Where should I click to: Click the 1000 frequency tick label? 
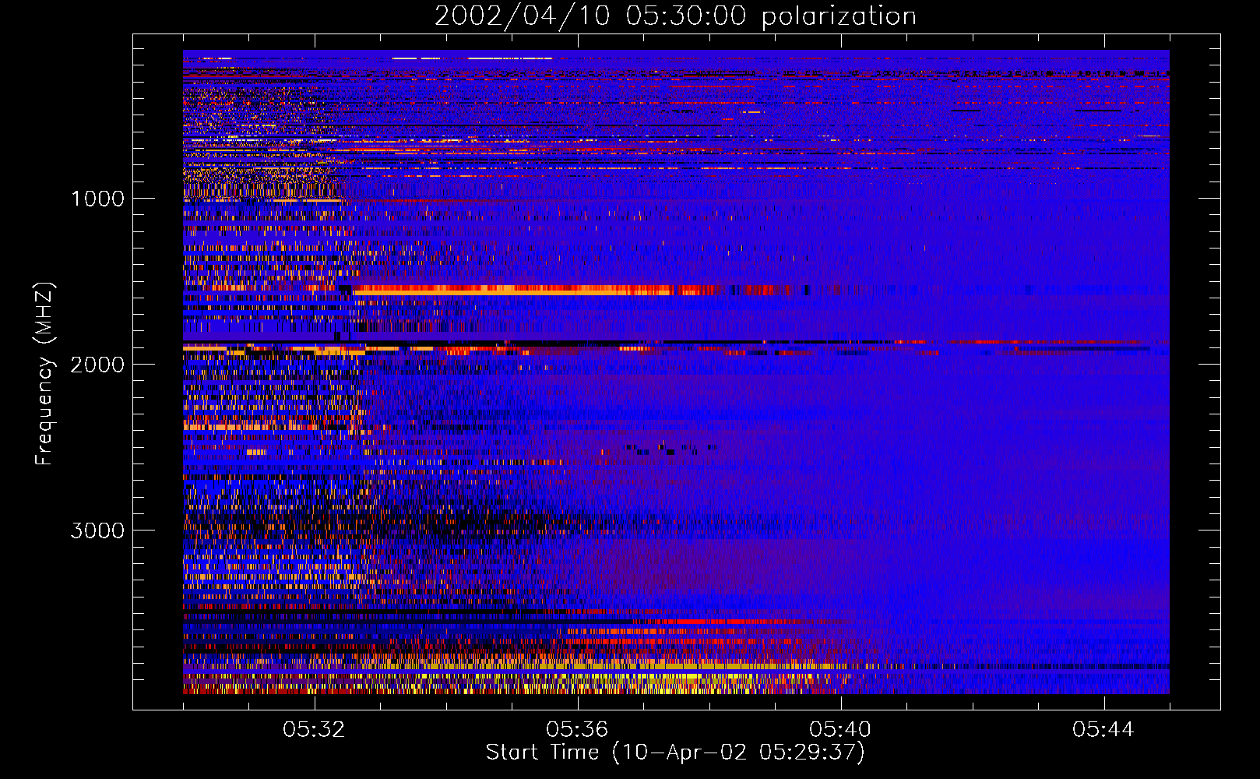pos(97,199)
